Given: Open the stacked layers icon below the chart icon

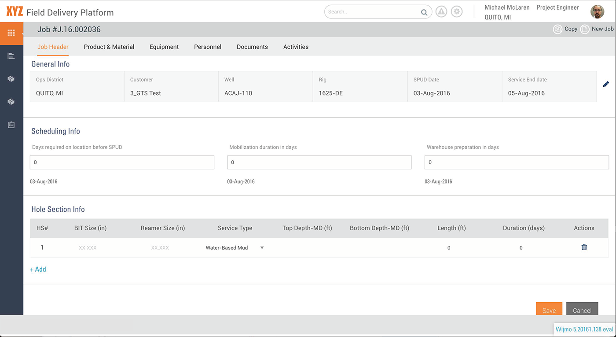Looking at the screenshot, I should point(11,79).
